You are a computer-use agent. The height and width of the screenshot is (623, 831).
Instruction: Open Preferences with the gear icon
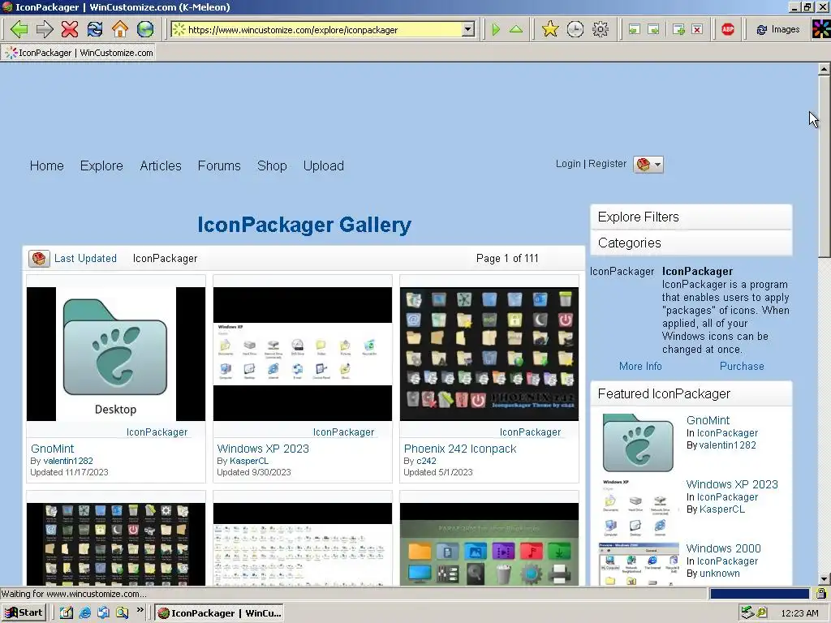600,29
